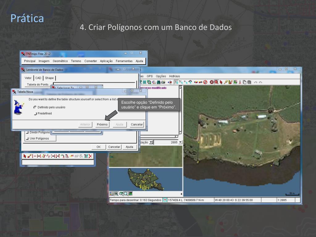Select the ABC text label tool in the editing toolbar

coord(72,156)
